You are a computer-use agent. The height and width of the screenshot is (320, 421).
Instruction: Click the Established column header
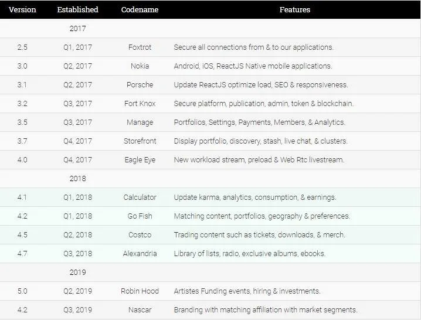pyautogui.click(x=77, y=9)
